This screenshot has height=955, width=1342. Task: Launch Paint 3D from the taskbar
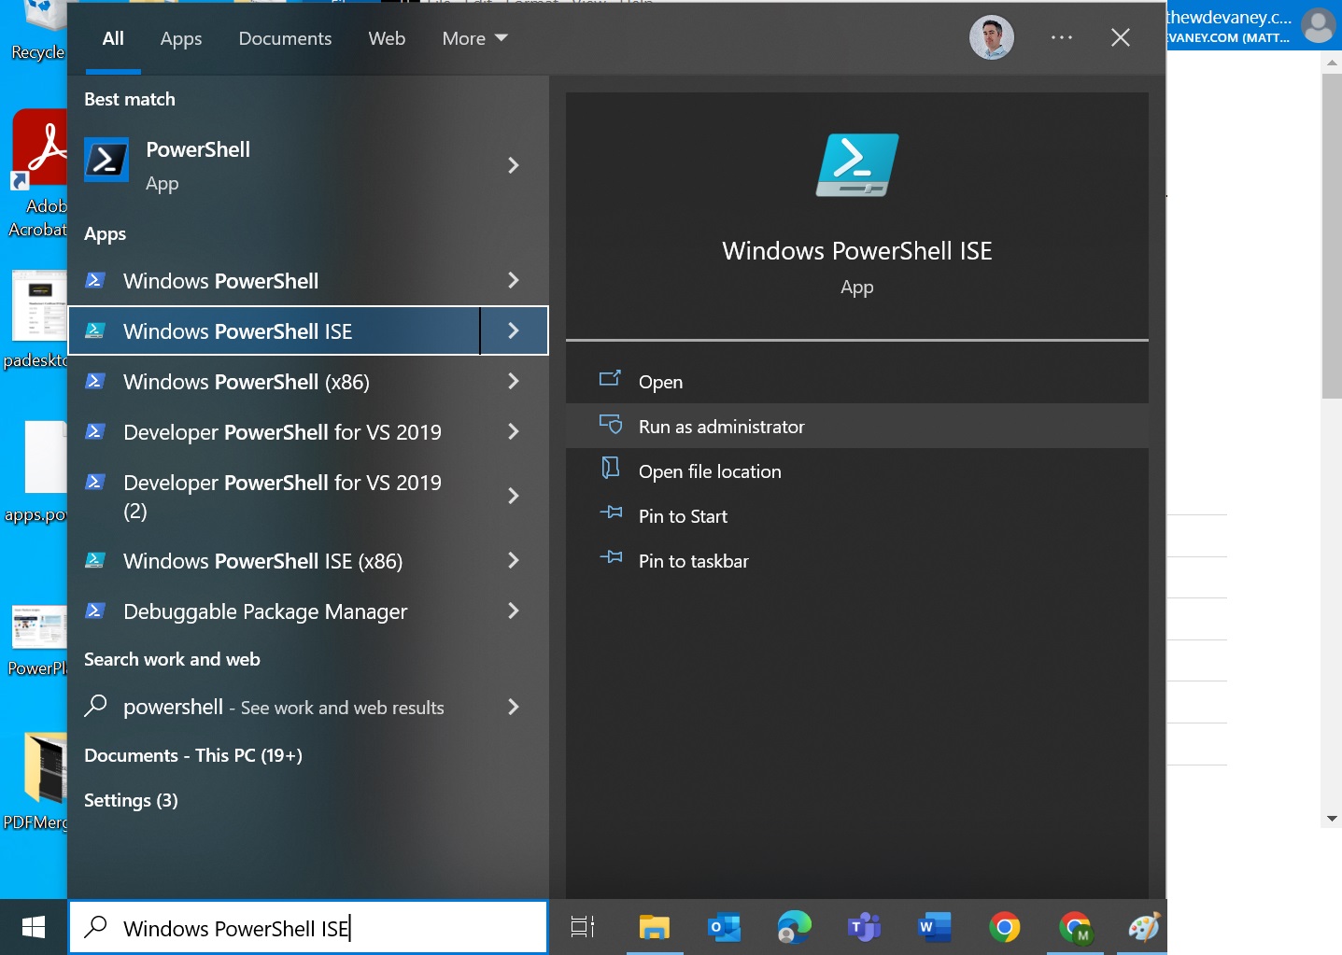(x=1143, y=927)
